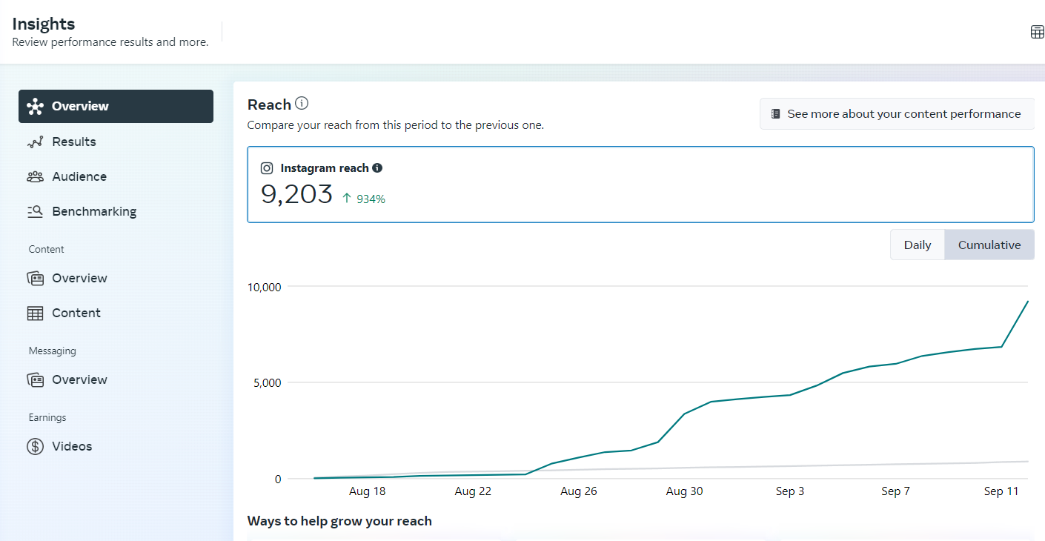The width and height of the screenshot is (1045, 541).
Task: Click the Content Overview card icon
Action: tap(35, 278)
